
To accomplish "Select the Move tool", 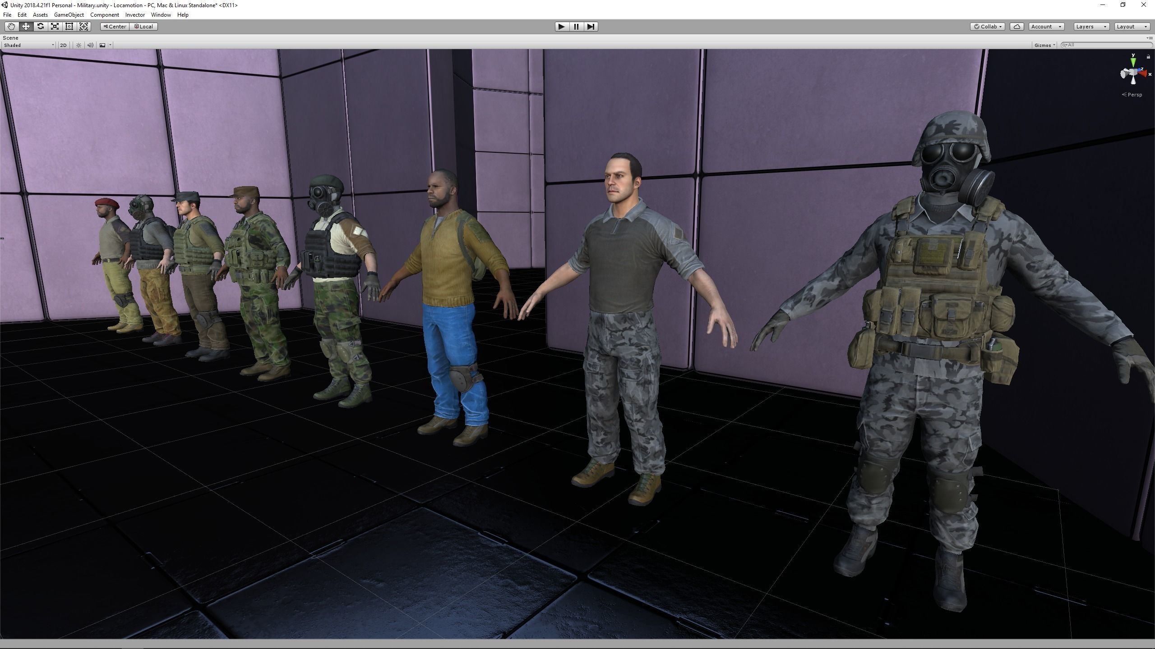I will [26, 27].
